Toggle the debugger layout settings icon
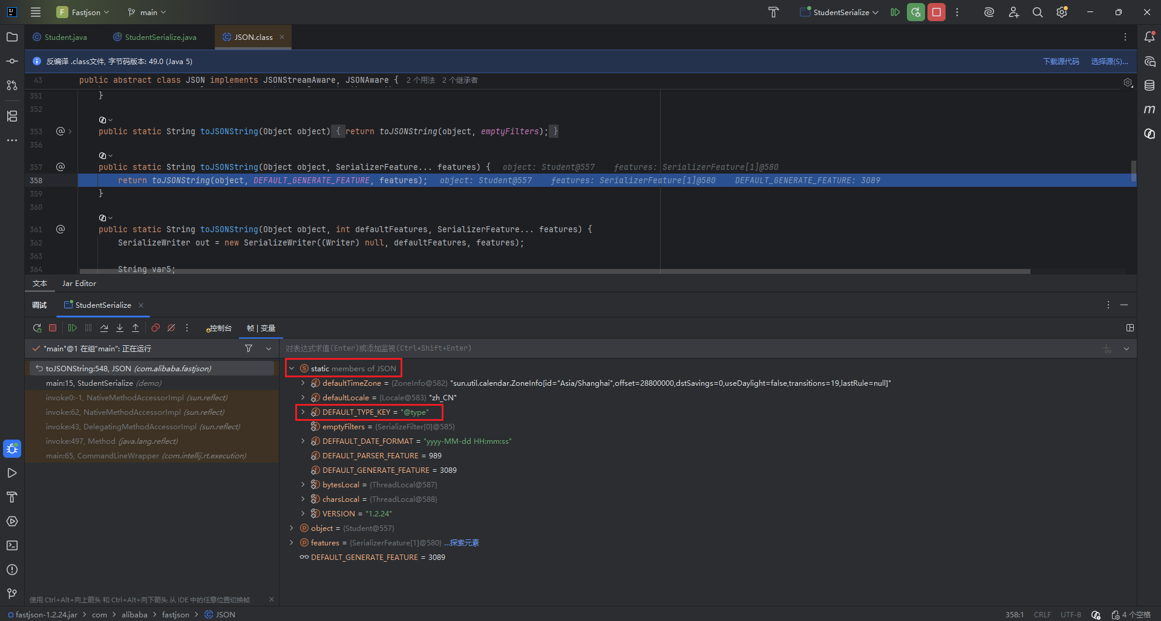1161x621 pixels. (1130, 328)
